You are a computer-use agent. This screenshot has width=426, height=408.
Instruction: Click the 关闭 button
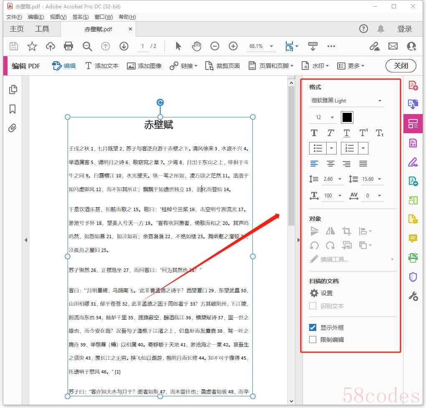[x=401, y=66]
